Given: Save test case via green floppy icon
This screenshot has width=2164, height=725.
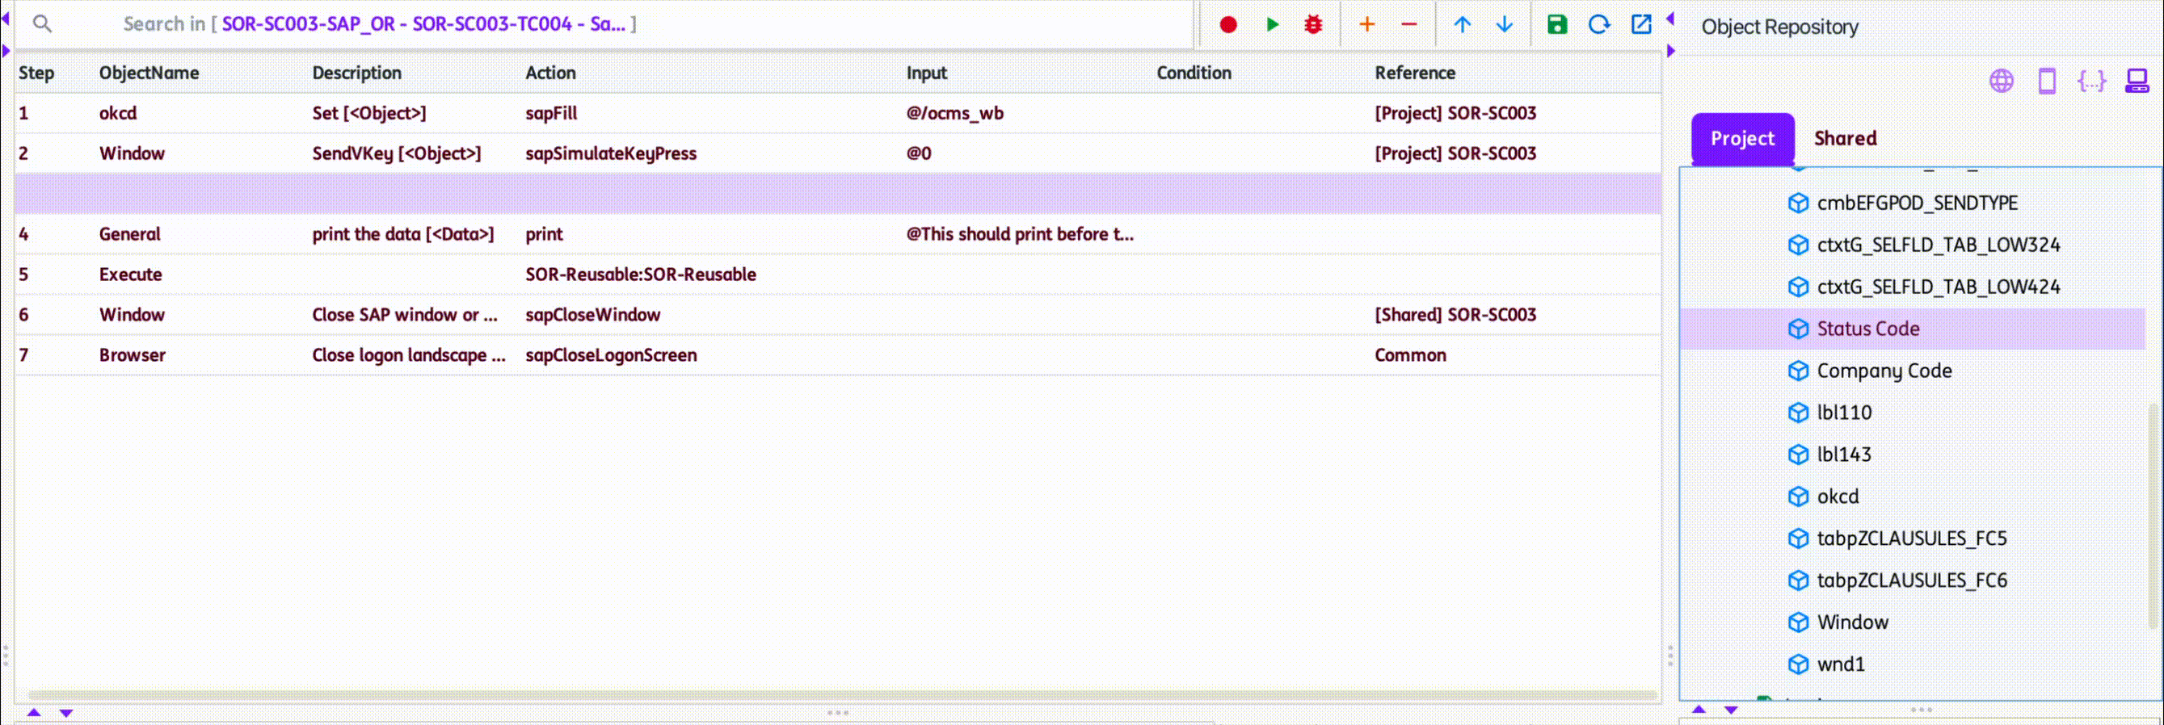Looking at the screenshot, I should coord(1556,24).
